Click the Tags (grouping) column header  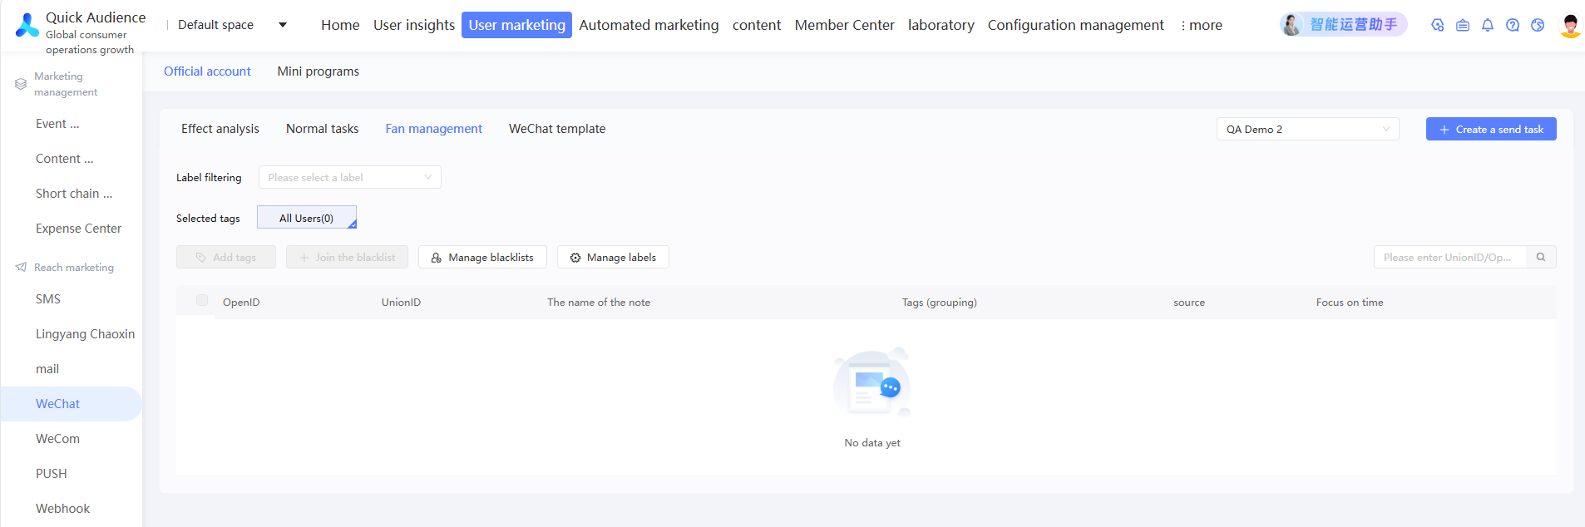tap(940, 303)
